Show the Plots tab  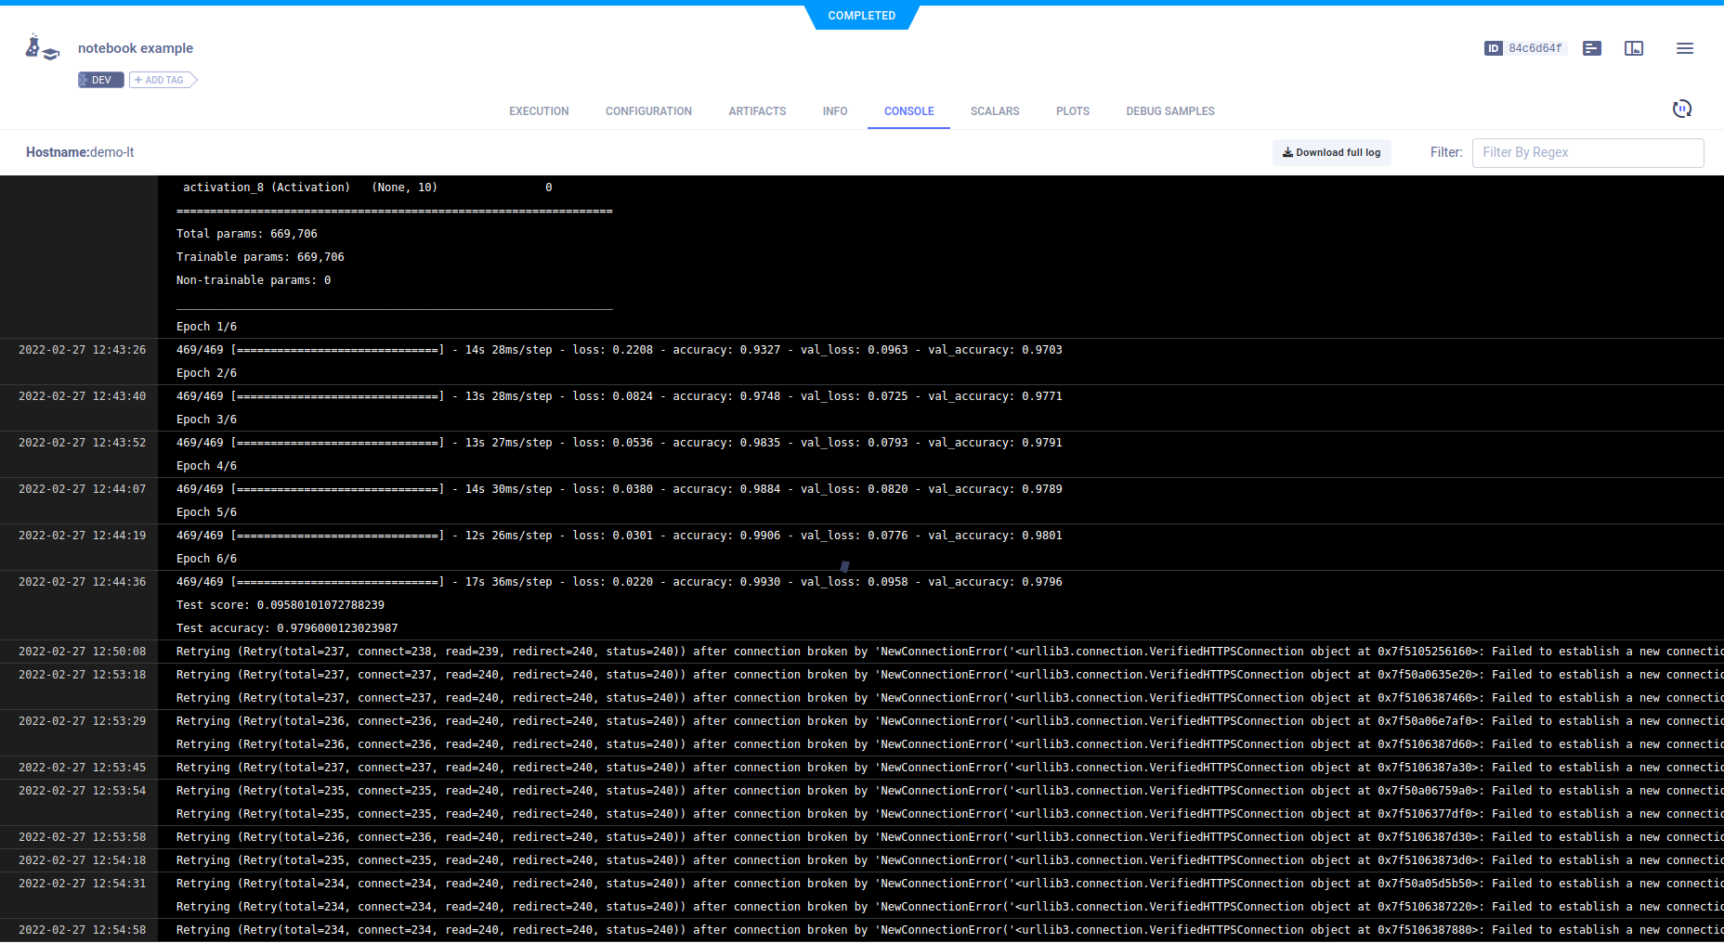[x=1072, y=111]
